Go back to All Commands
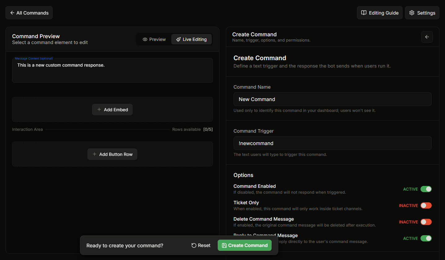Image resolution: width=445 pixels, height=260 pixels. click(x=29, y=13)
